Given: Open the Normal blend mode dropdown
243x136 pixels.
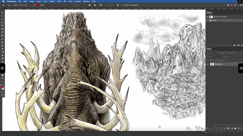Looking at the screenshot, I should (x=214, y=56).
